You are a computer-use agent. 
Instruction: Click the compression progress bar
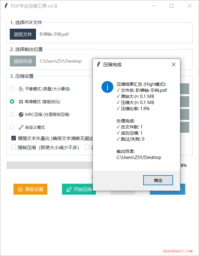49,165
